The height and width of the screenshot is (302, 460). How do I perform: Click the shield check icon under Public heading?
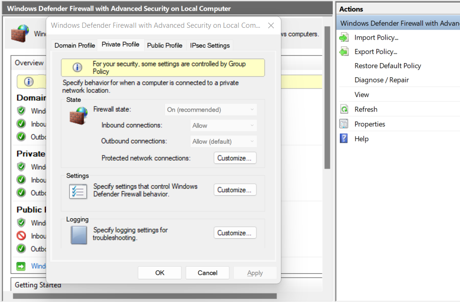tap(21, 223)
